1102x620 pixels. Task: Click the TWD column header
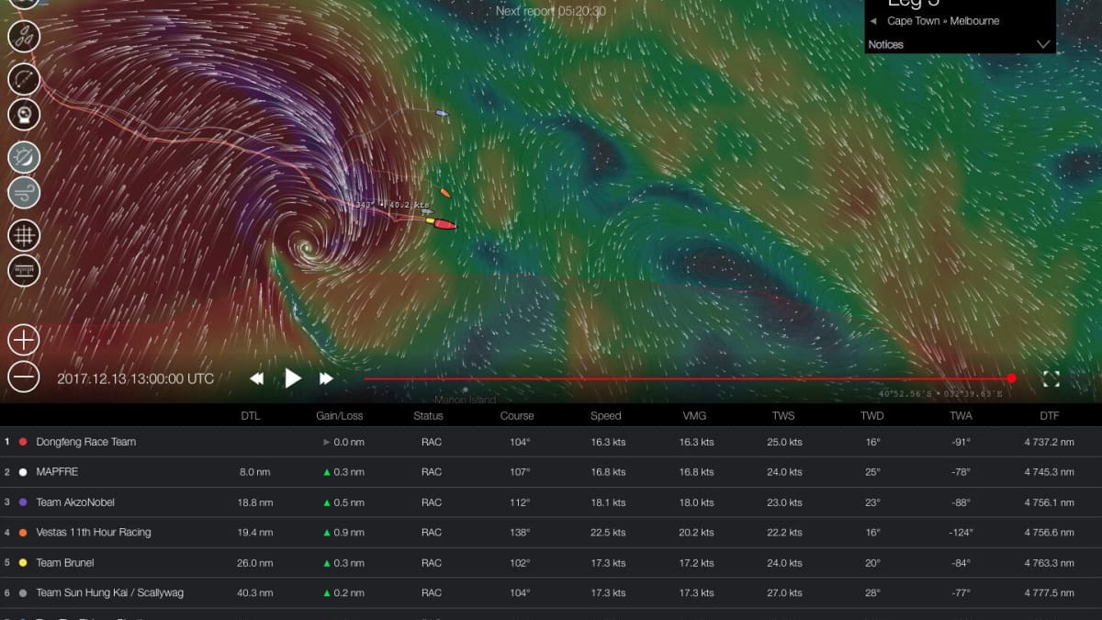tap(872, 416)
